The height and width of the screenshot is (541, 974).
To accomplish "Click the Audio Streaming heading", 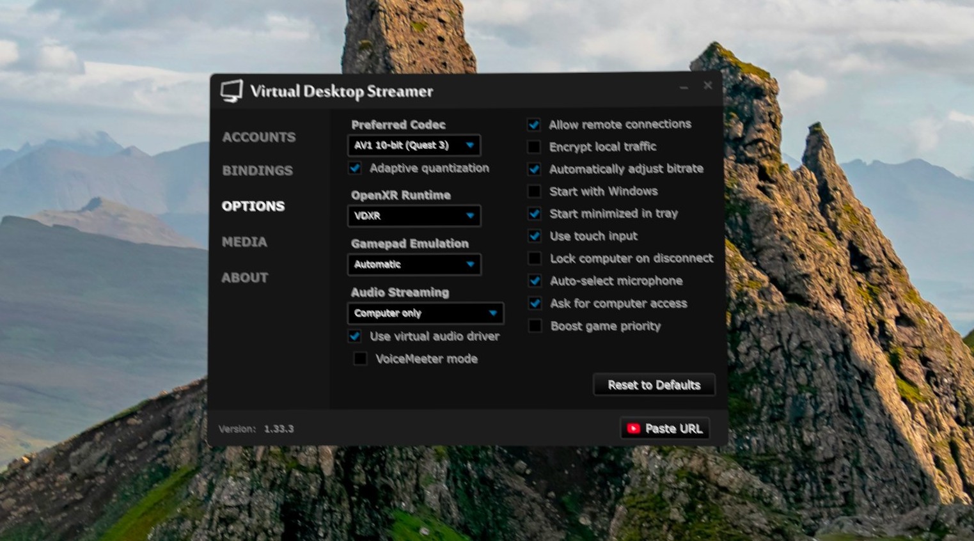I will [400, 292].
